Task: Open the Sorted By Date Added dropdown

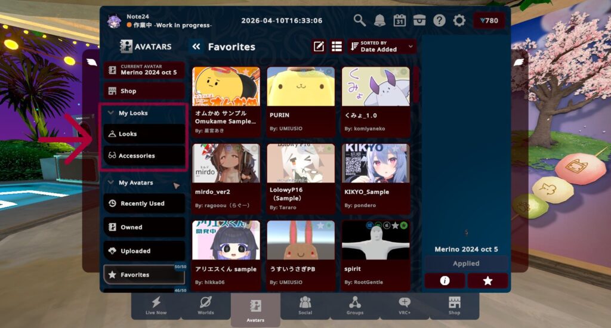Action: [382, 47]
